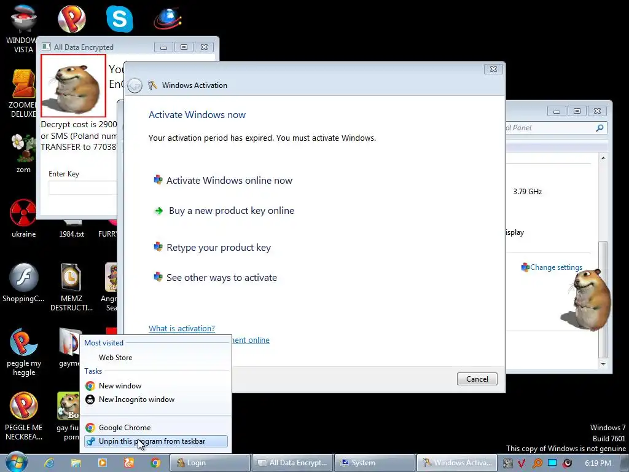Open the What is activation? link
The height and width of the screenshot is (472, 629).
[x=182, y=328]
